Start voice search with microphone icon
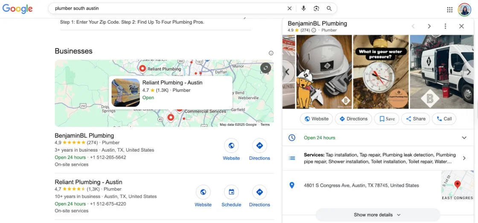 [x=303, y=9]
